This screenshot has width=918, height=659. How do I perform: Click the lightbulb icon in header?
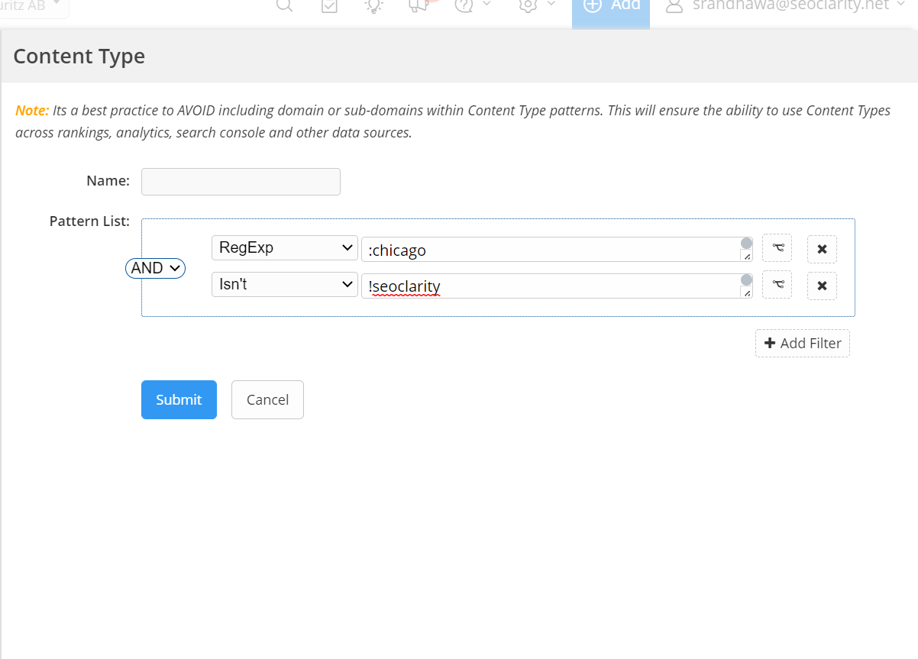coord(373,5)
